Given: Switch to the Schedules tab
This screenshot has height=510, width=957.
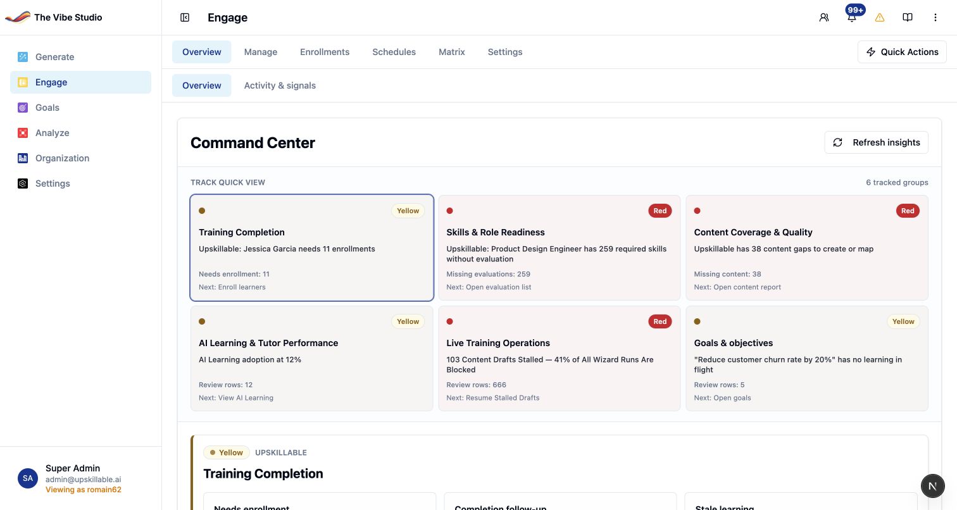Looking at the screenshot, I should tap(394, 52).
